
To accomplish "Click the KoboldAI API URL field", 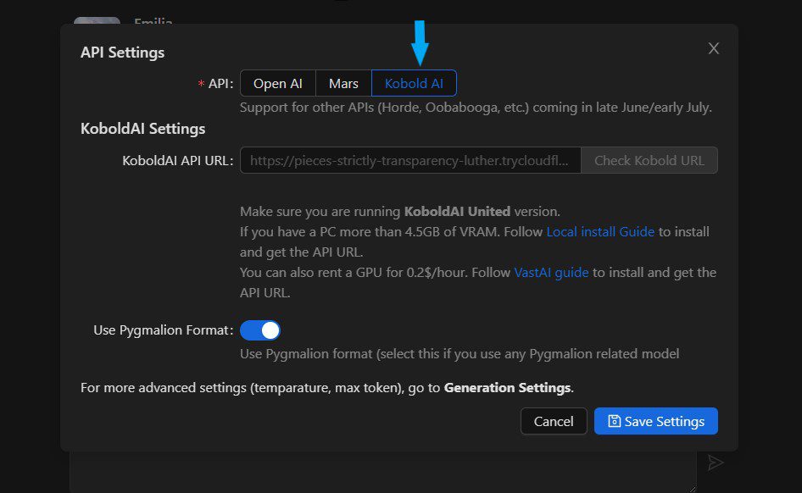I will pyautogui.click(x=410, y=160).
